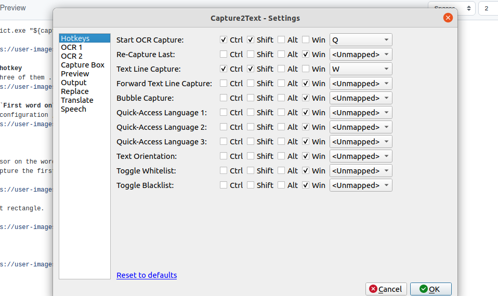Open the Replace settings page
Image resolution: width=498 pixels, height=296 pixels.
(85, 92)
